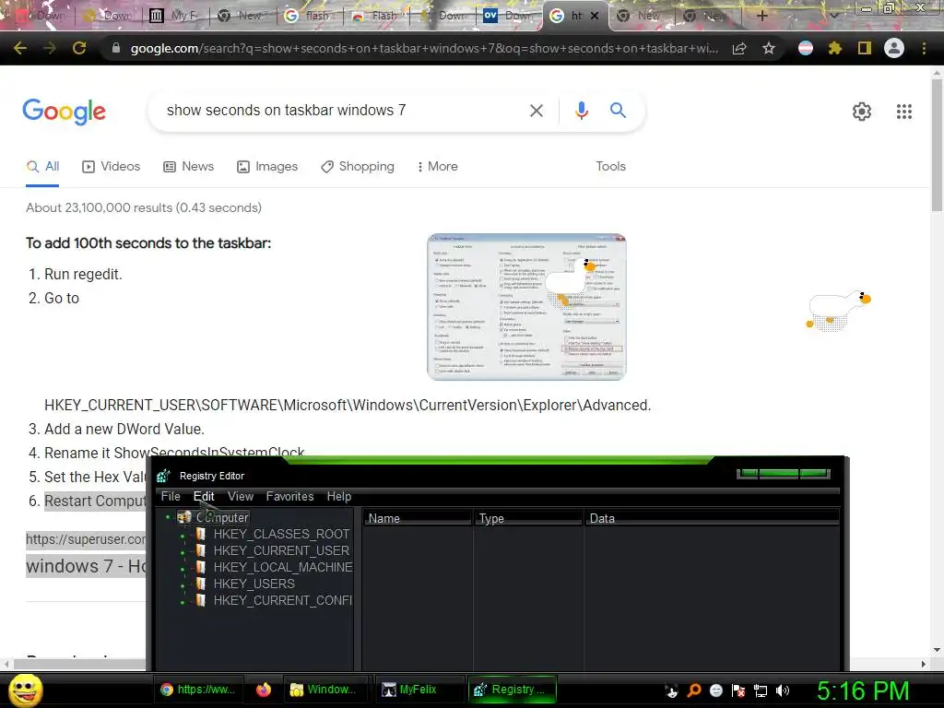
Task: Reload the Google results page
Action: [x=79, y=48]
